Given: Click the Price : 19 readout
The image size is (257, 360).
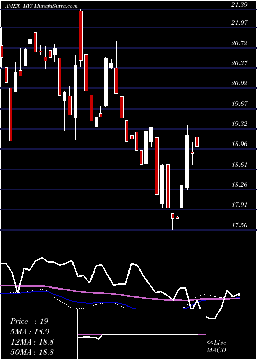Looking at the screenshot, I should point(29,321).
